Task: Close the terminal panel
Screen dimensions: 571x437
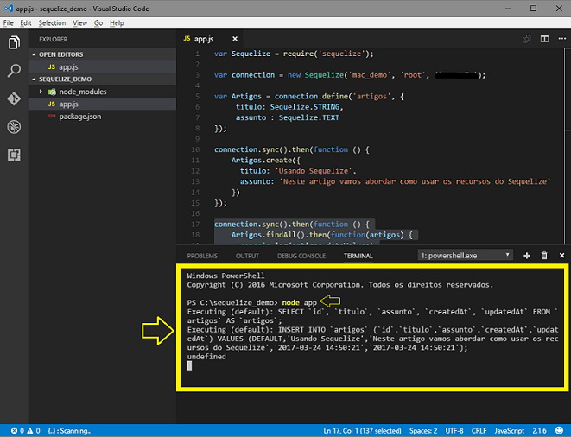Action: click(561, 256)
